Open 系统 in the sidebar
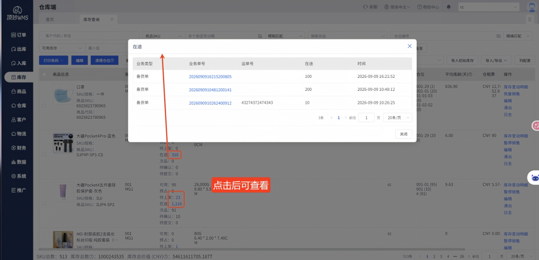This screenshot has height=260, width=539. [18, 176]
